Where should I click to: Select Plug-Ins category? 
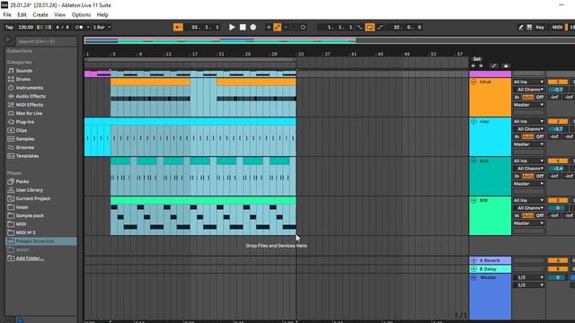(24, 122)
